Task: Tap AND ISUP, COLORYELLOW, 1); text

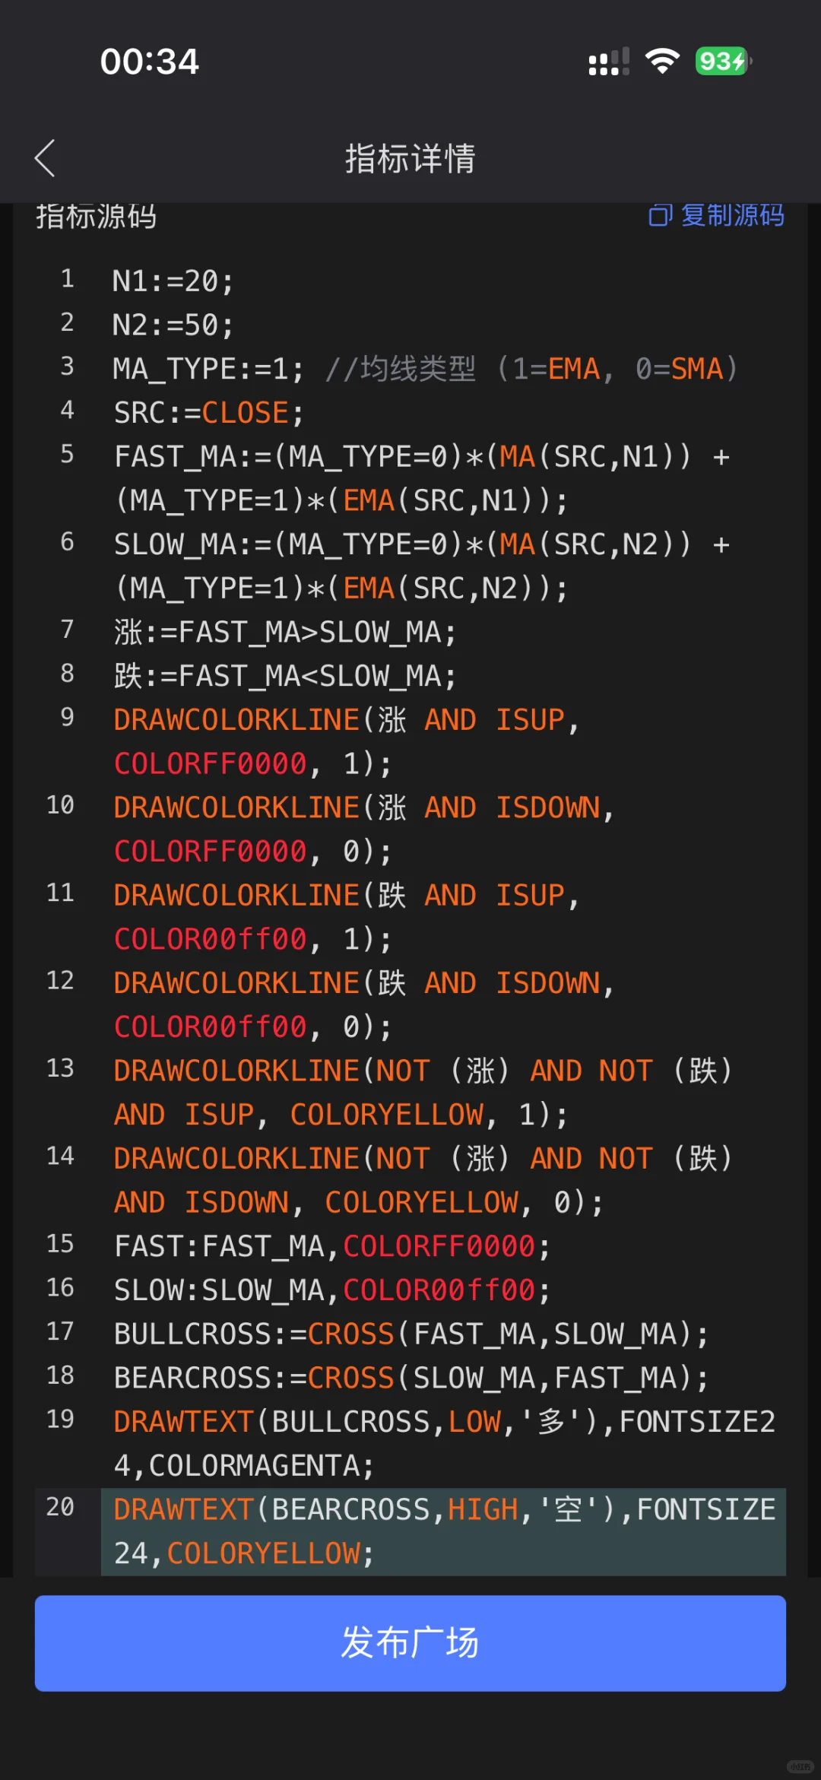Action: click(341, 1115)
